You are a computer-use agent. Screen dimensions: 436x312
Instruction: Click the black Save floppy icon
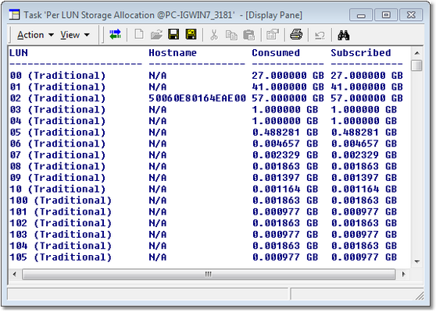173,34
